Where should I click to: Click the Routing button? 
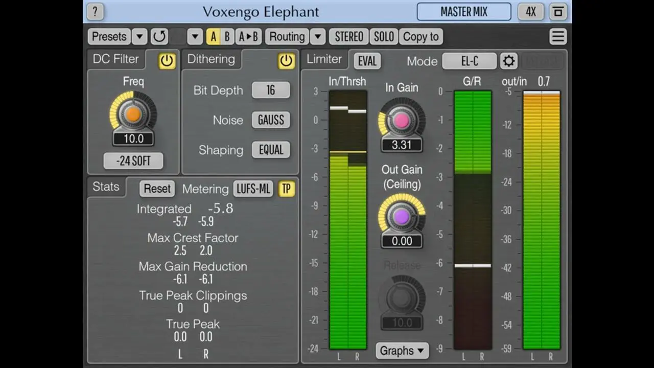click(x=287, y=36)
